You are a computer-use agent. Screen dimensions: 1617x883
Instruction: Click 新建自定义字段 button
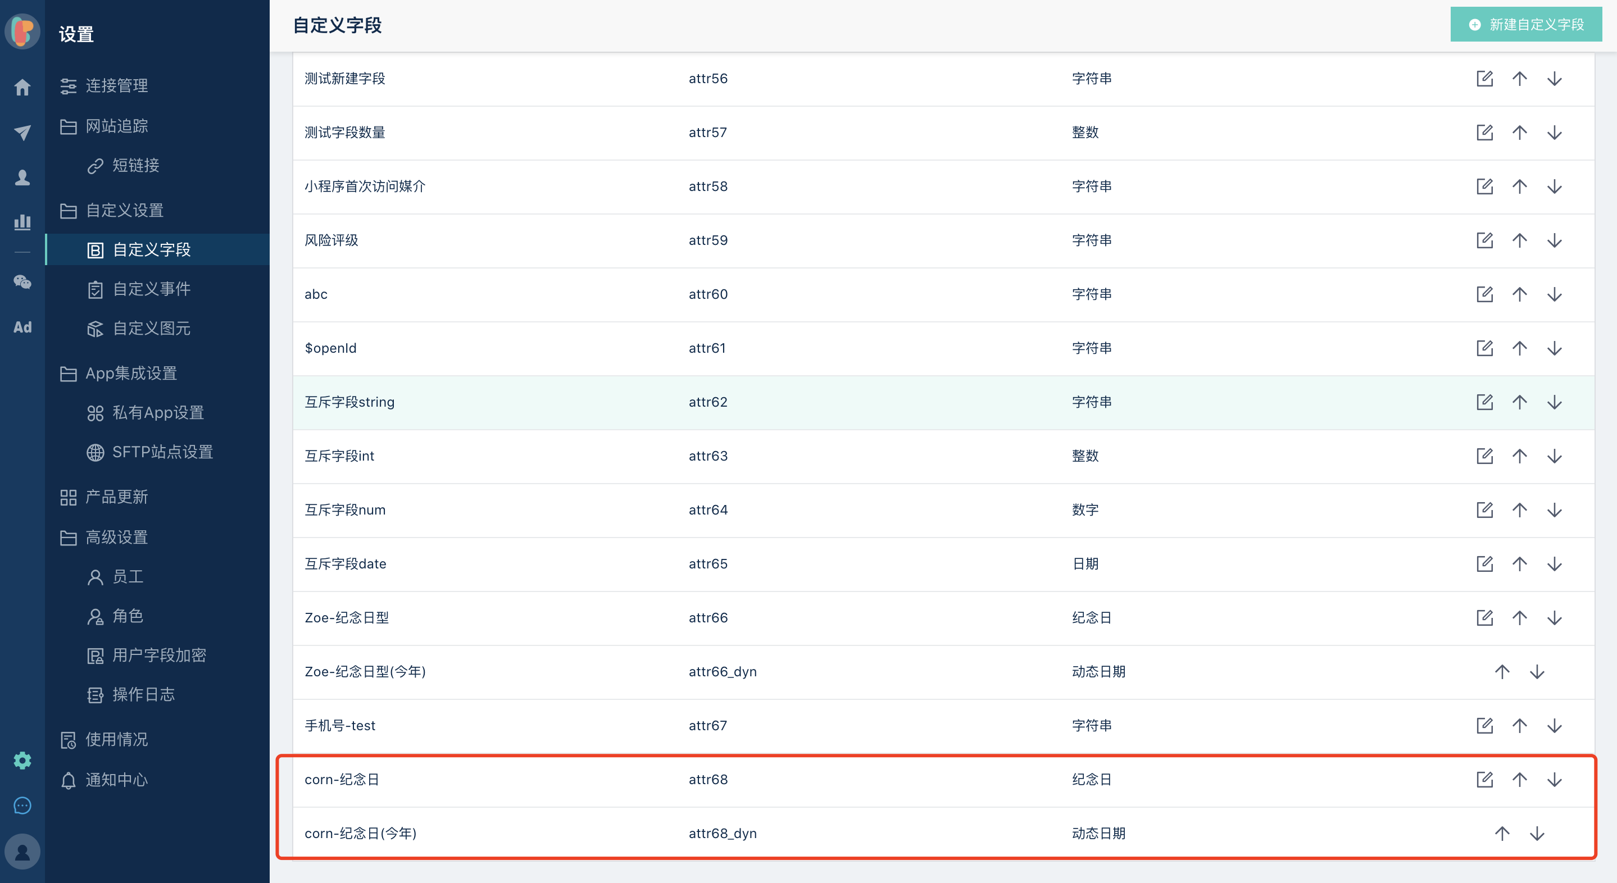pos(1525,25)
